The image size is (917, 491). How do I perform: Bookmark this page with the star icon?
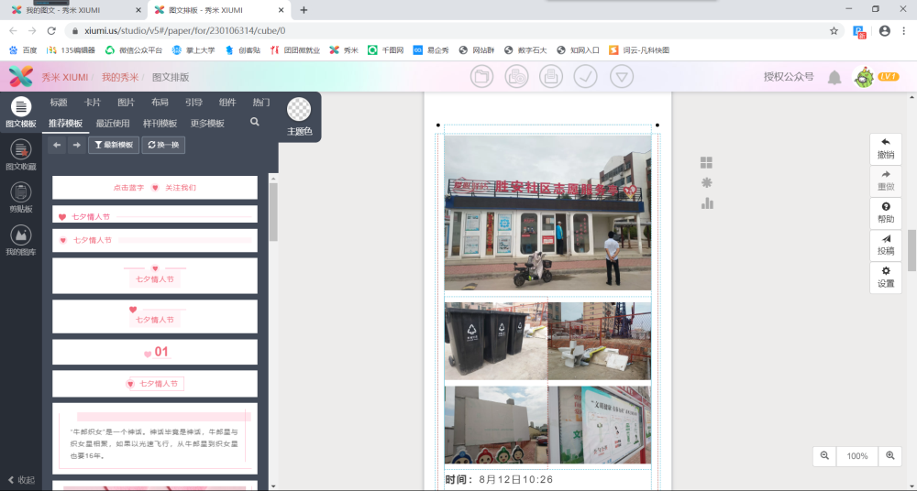coord(834,31)
